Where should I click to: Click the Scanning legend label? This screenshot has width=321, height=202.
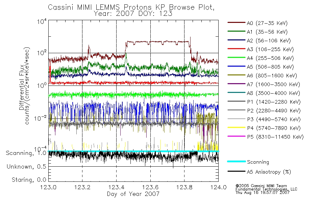click(x=258, y=162)
